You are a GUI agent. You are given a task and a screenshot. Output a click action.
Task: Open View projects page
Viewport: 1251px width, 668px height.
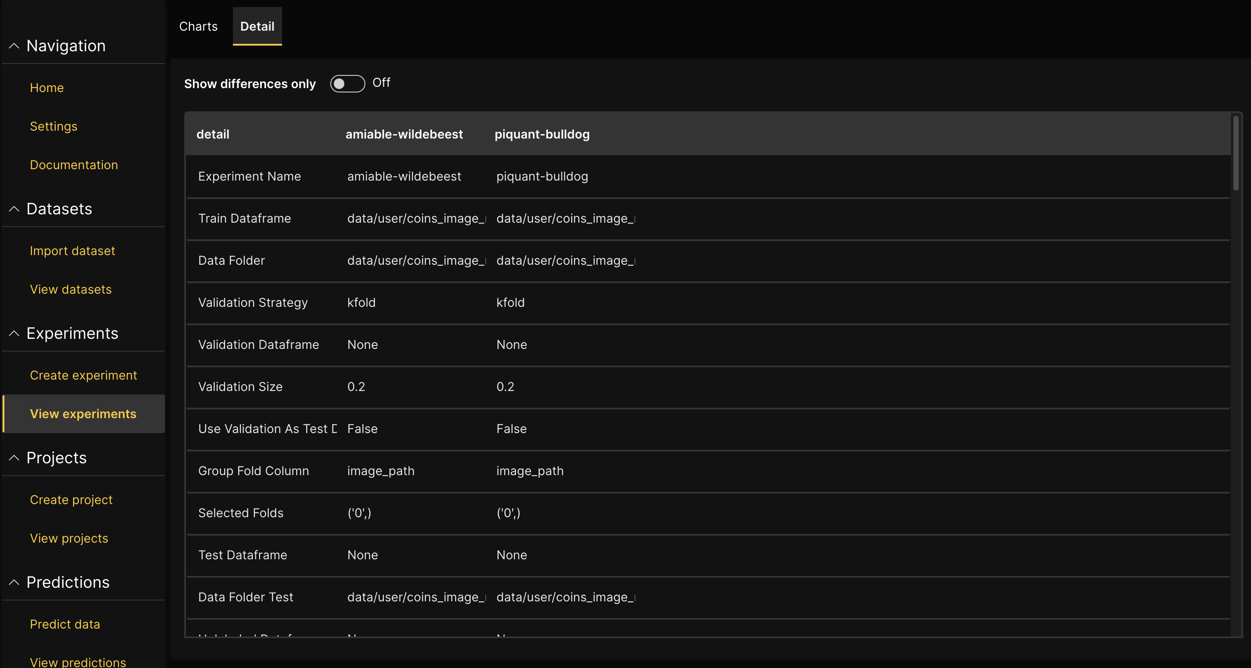pyautogui.click(x=69, y=538)
